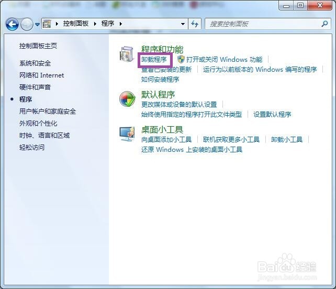Click the shield icon beside 打开或关闭 Windows 功能
Image resolution: width=336 pixels, height=289 pixels.
(181, 59)
